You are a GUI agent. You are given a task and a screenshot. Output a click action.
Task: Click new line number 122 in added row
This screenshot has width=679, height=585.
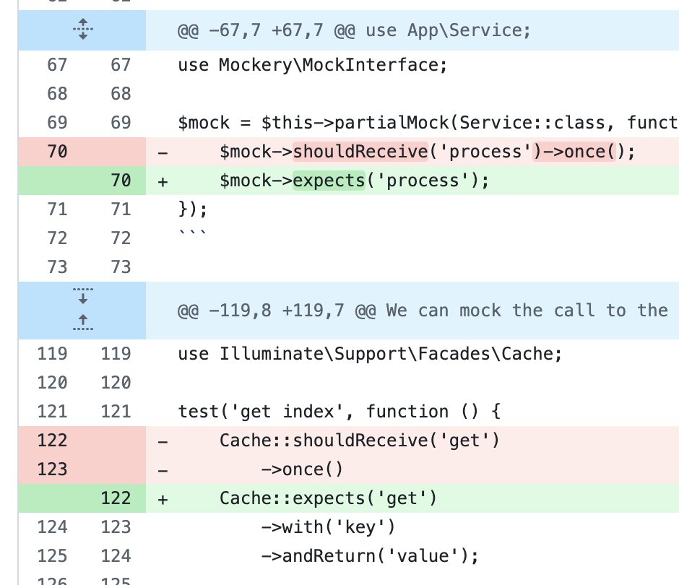(116, 498)
